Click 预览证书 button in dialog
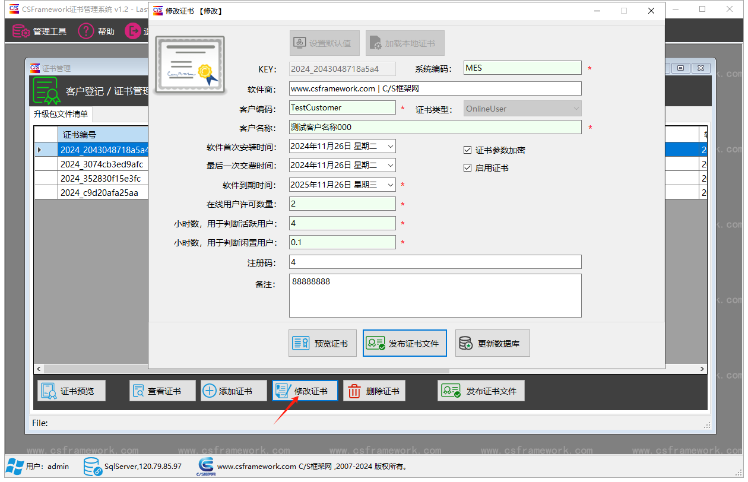Viewport: 748px width, 482px height. 322,344
